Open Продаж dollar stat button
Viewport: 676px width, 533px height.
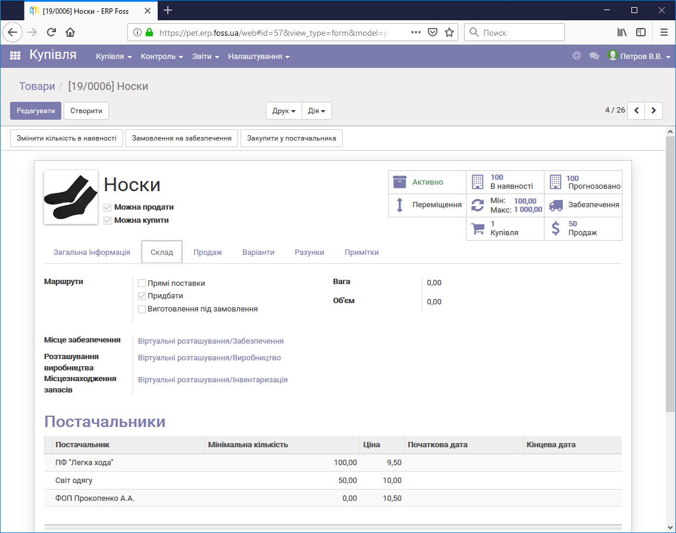pos(583,228)
